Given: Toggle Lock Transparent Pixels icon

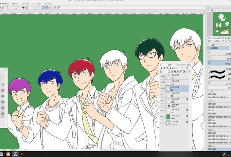Looking at the screenshot, I should tap(173, 68).
